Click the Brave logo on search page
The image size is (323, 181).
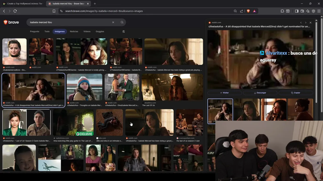coord(11,22)
